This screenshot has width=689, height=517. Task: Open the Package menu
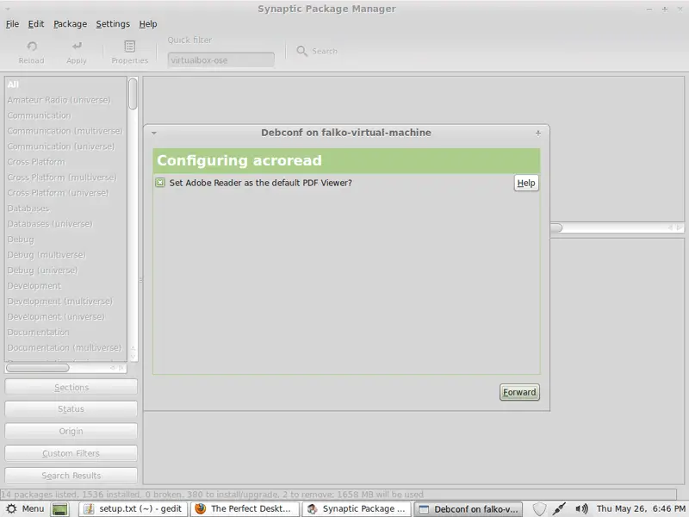pyautogui.click(x=71, y=24)
